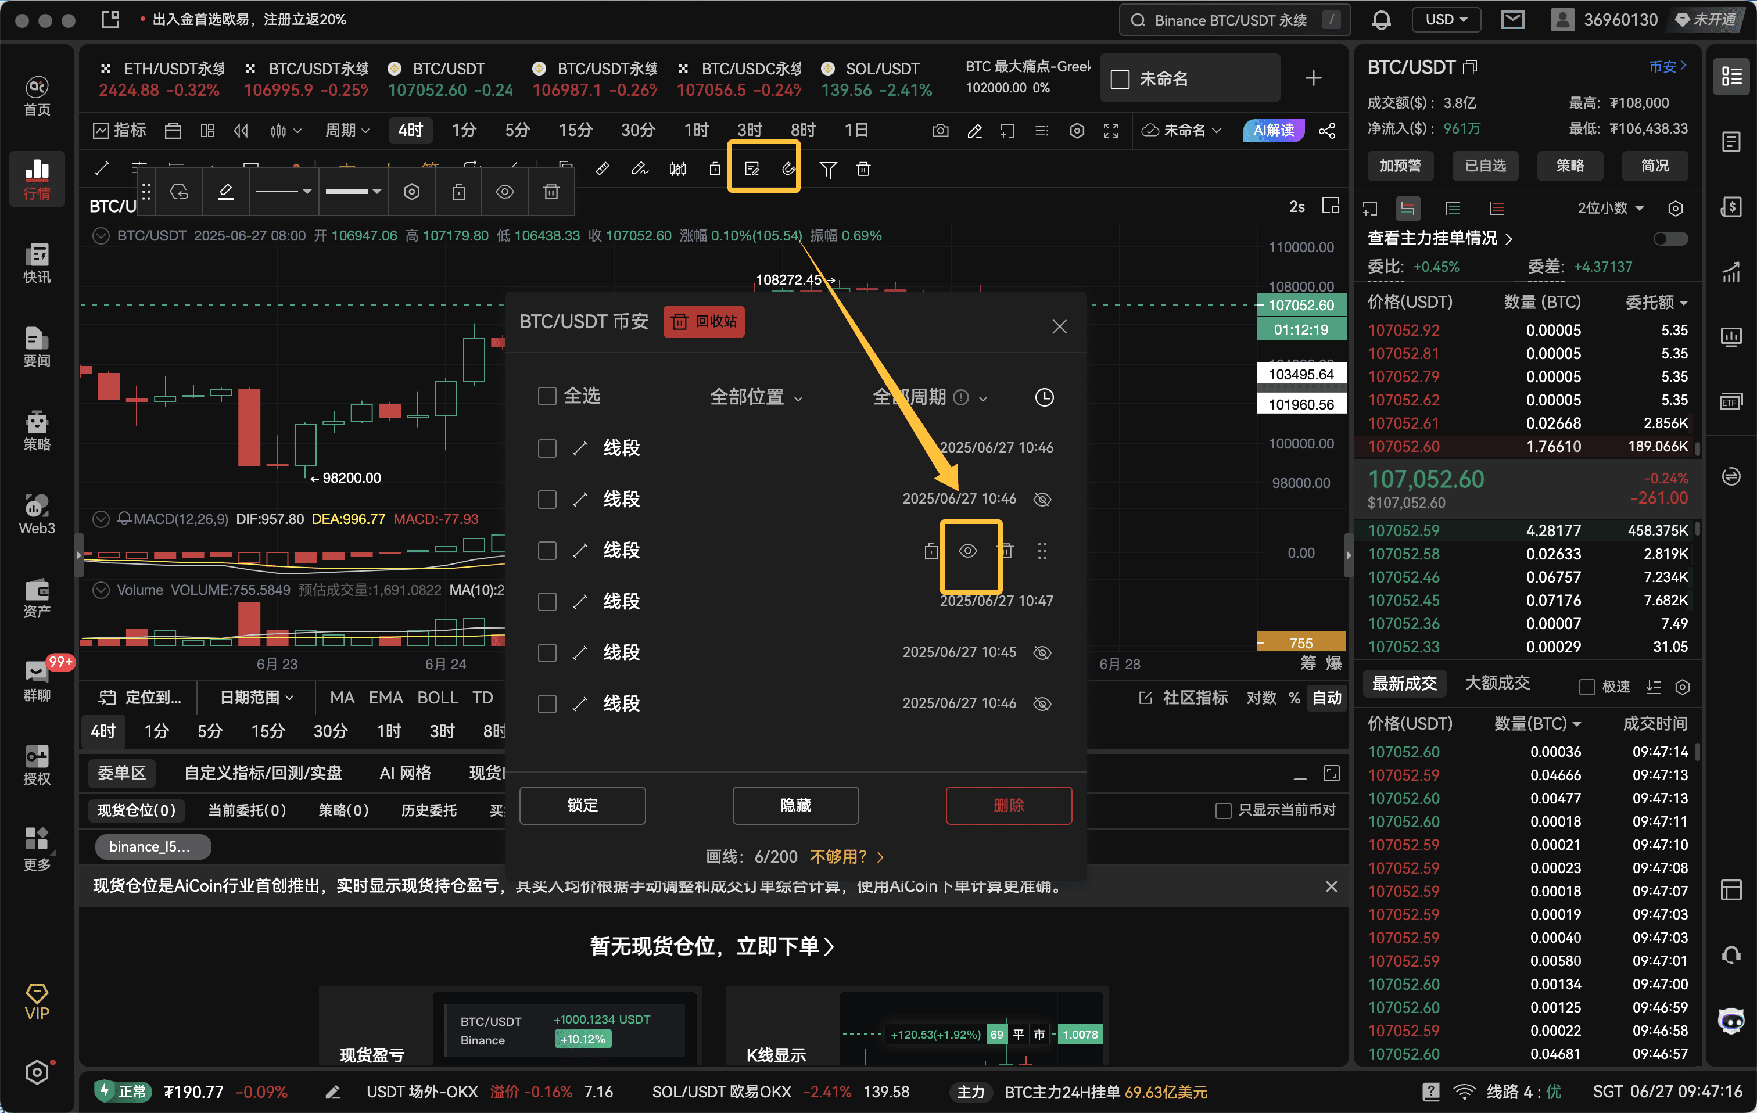Screen dimensions: 1757x1113
Task: Switch to the 大额成交 tab
Action: coord(1497,683)
